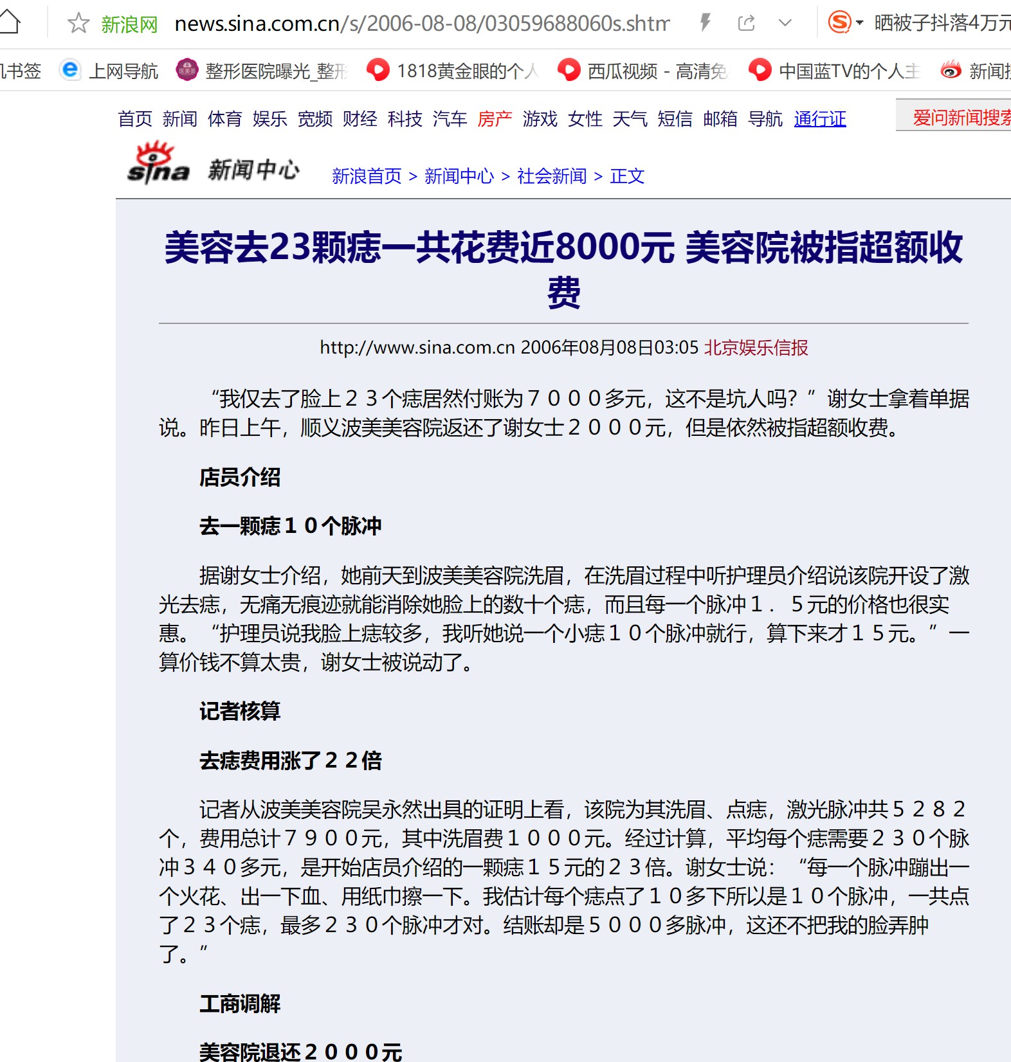Click the 体育 nav link
1011x1062 pixels.
pos(225,119)
